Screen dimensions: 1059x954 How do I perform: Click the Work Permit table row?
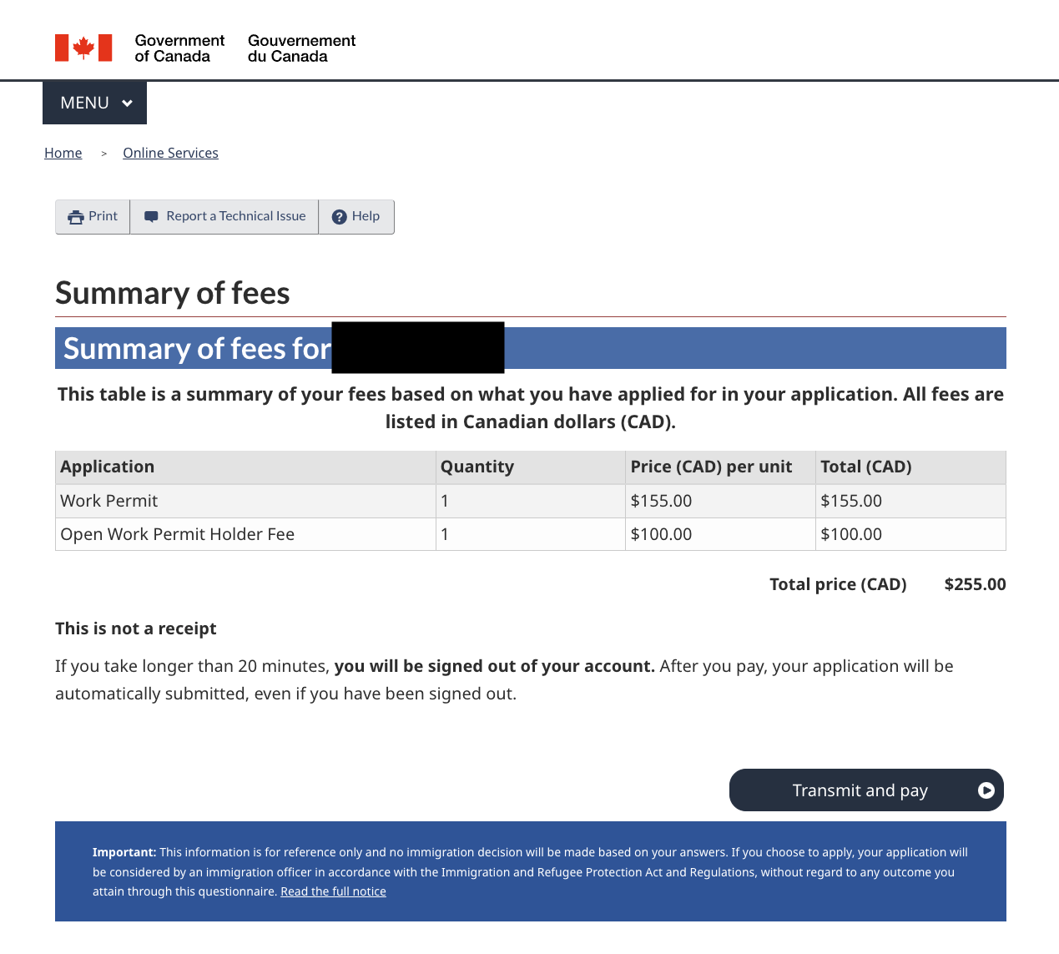(x=109, y=501)
